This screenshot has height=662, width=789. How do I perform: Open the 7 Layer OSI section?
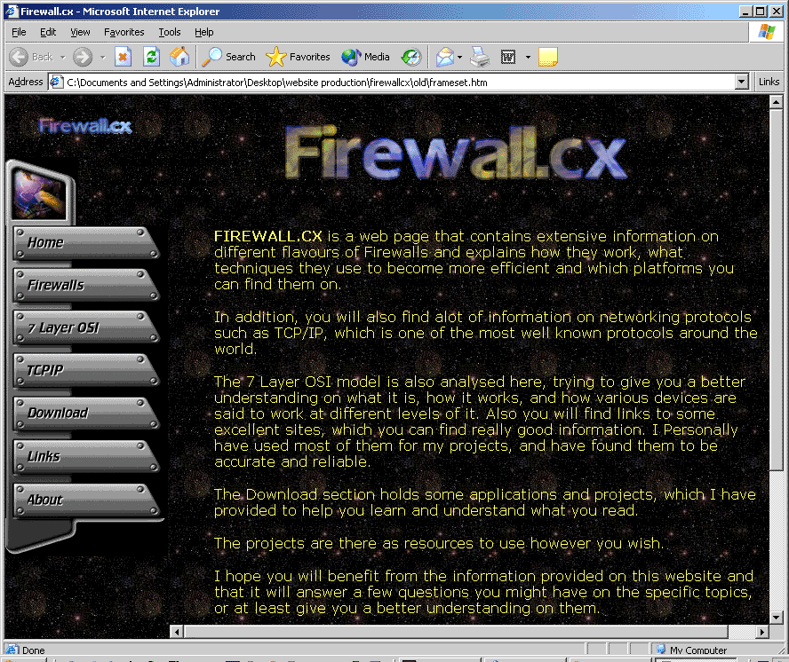[85, 328]
